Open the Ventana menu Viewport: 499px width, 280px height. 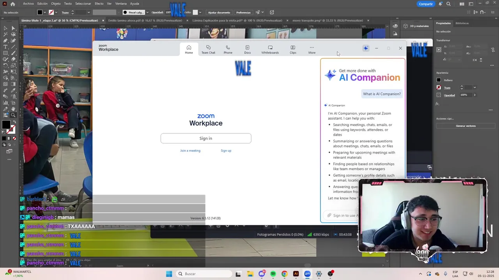121,3
